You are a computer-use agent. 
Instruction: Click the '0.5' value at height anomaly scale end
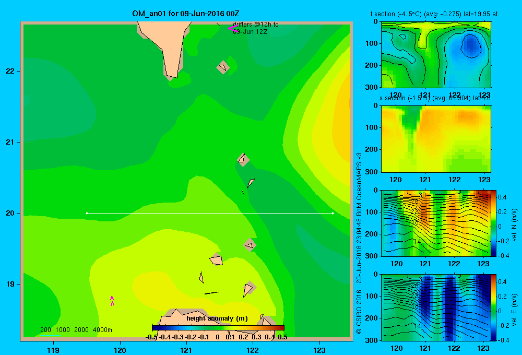[x=282, y=337]
